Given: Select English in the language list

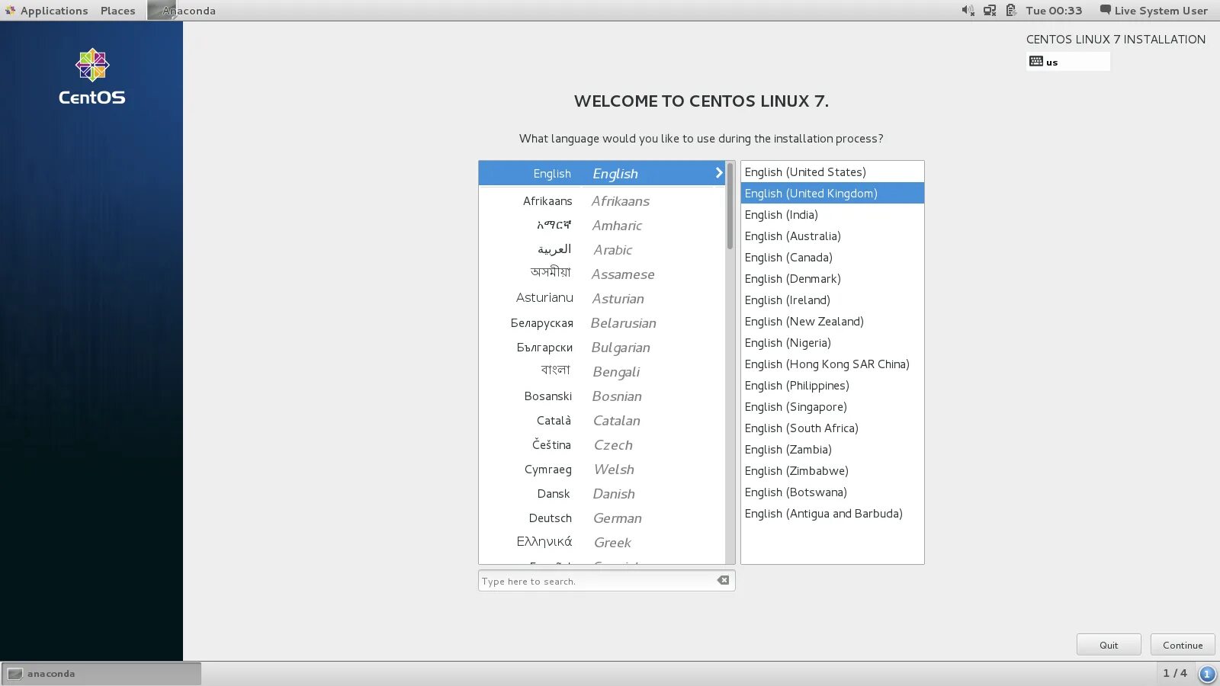Looking at the screenshot, I should pyautogui.click(x=602, y=173).
